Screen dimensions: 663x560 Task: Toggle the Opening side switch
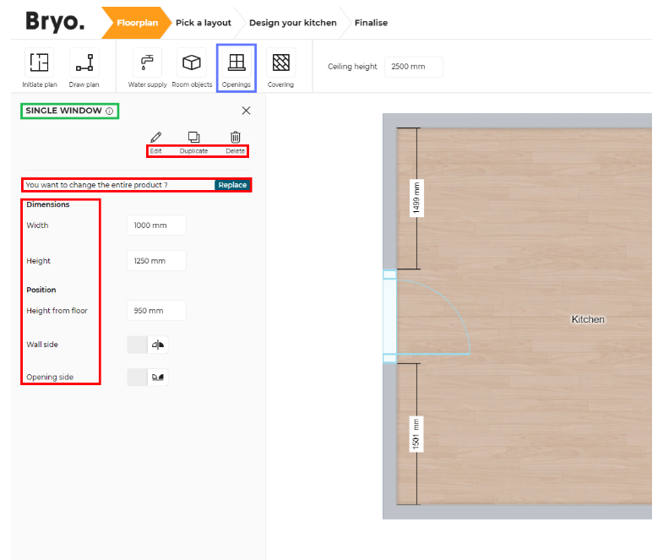click(148, 377)
